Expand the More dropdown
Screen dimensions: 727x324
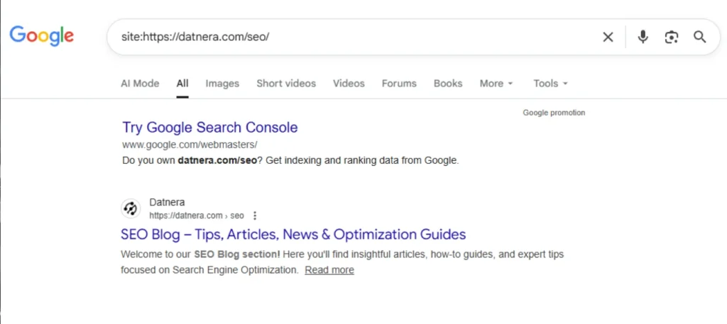(496, 84)
